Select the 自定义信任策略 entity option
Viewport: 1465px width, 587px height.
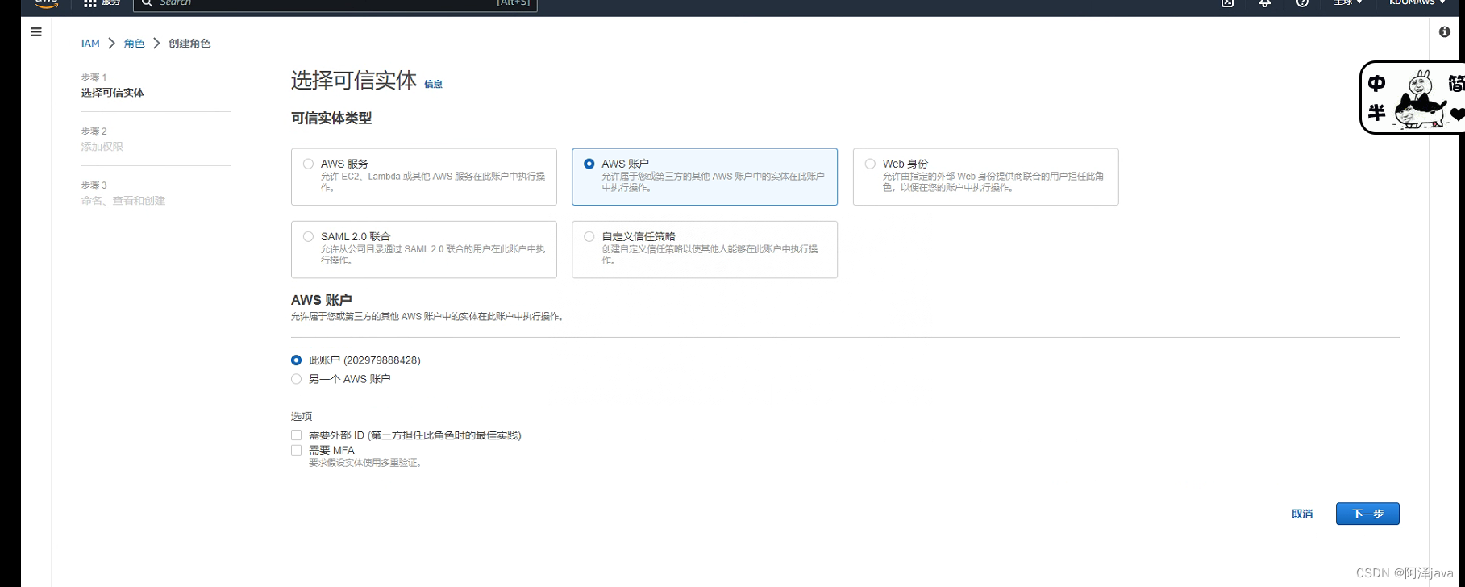(x=705, y=250)
